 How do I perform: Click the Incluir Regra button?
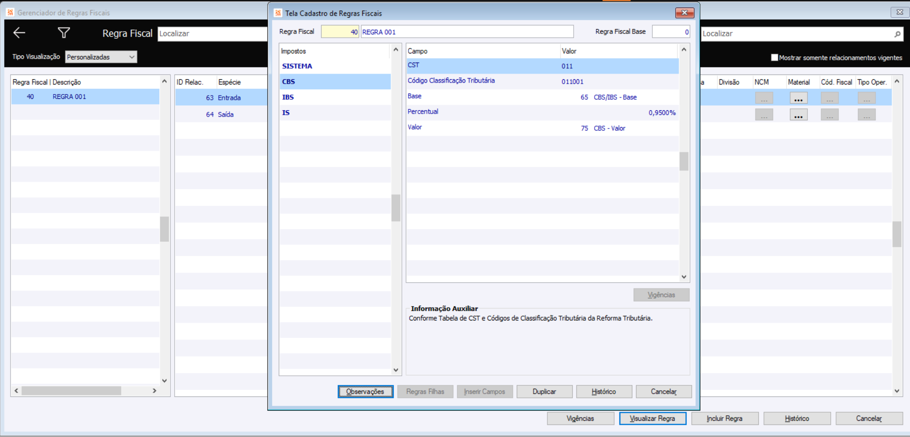[x=725, y=418]
